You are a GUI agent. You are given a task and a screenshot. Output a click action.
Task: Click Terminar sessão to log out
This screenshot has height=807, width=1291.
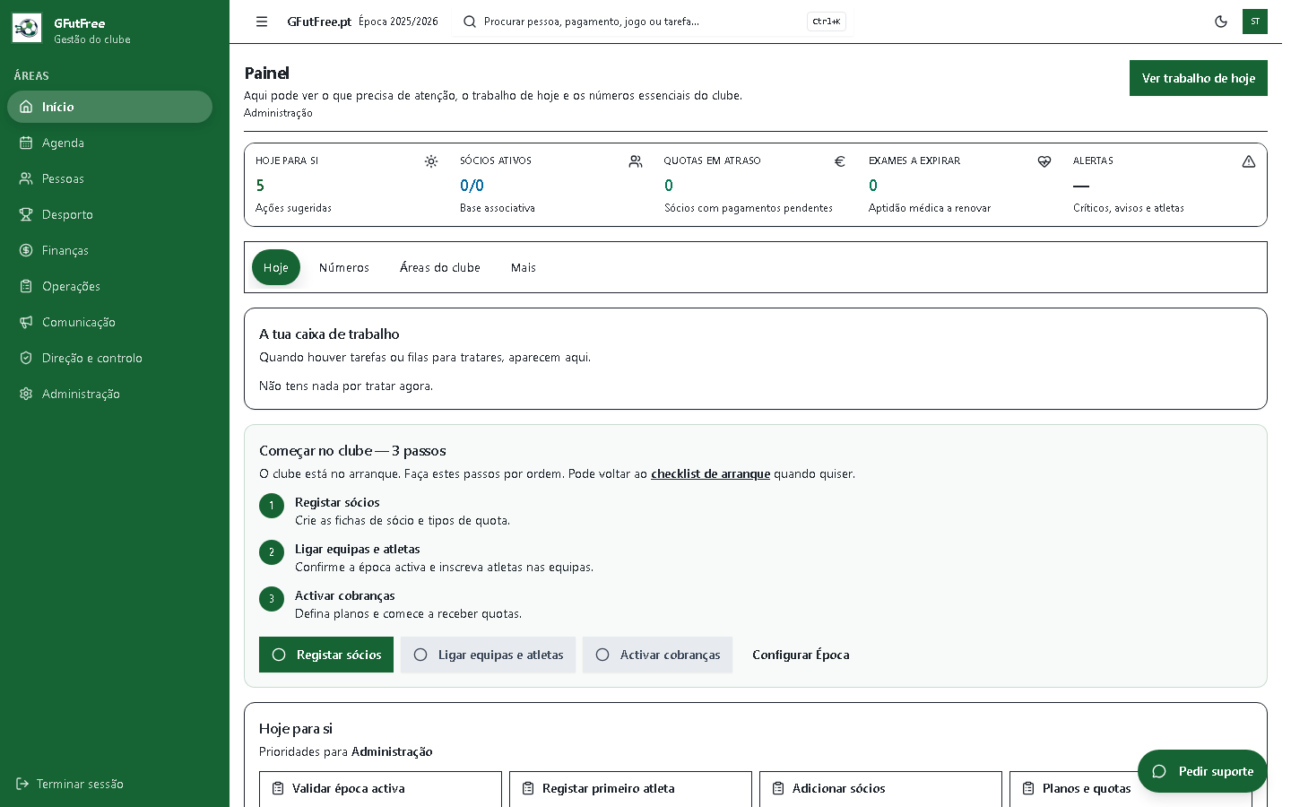70,784
